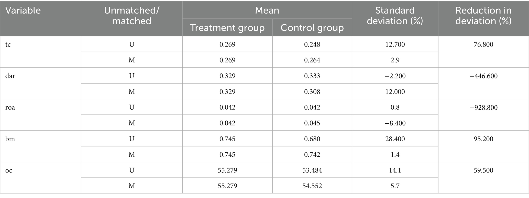Select the 59.500 reduction value for oc
The height and width of the screenshot is (198, 529).
[x=483, y=170]
